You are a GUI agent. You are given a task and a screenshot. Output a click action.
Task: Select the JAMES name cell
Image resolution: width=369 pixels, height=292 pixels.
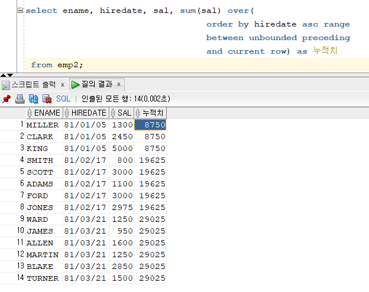[x=44, y=231]
